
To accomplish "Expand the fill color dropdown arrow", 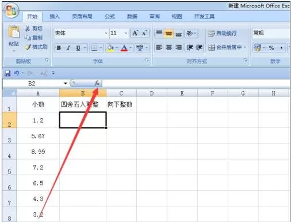I will pyautogui.click(x=117, y=48).
